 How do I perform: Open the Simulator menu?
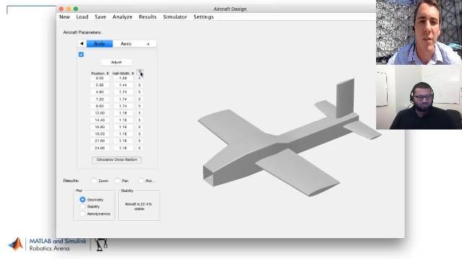point(175,17)
